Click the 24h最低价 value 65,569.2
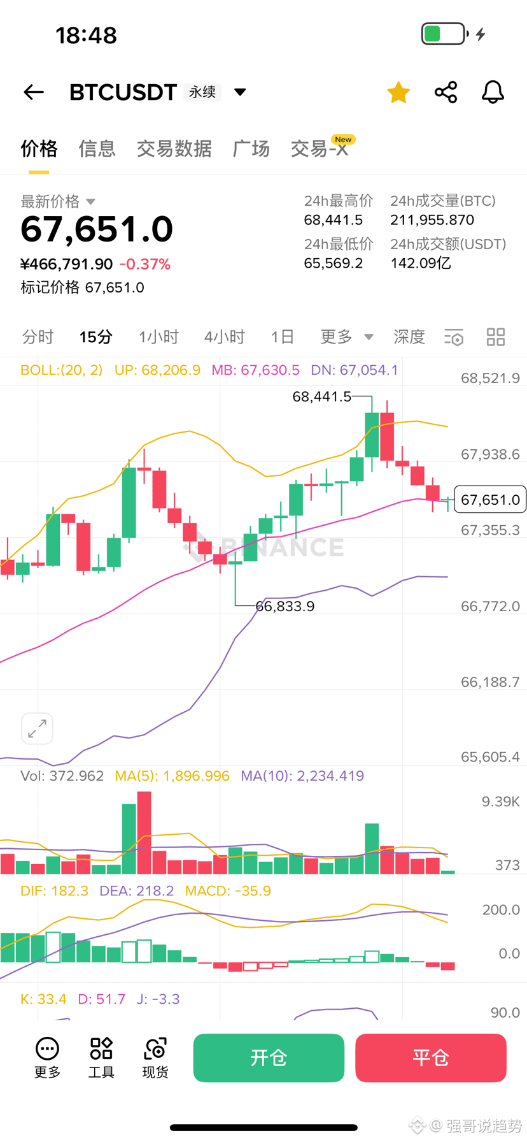This screenshot has width=527, height=1142. point(333,263)
